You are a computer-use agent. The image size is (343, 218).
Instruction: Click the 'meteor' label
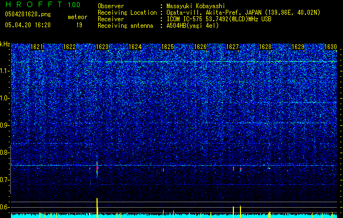(x=77, y=17)
